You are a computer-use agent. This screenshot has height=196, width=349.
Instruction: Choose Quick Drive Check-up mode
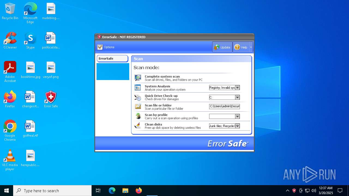tap(161, 96)
